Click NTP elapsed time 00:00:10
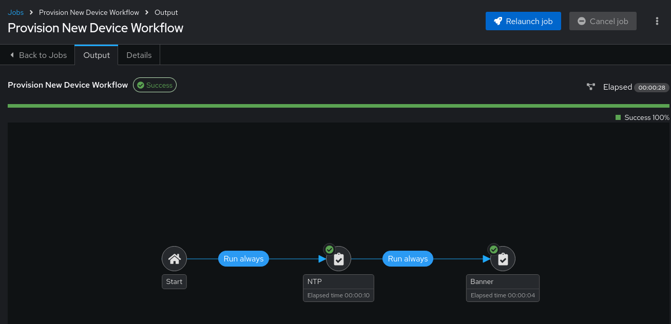This screenshot has width=671, height=324. (338, 295)
